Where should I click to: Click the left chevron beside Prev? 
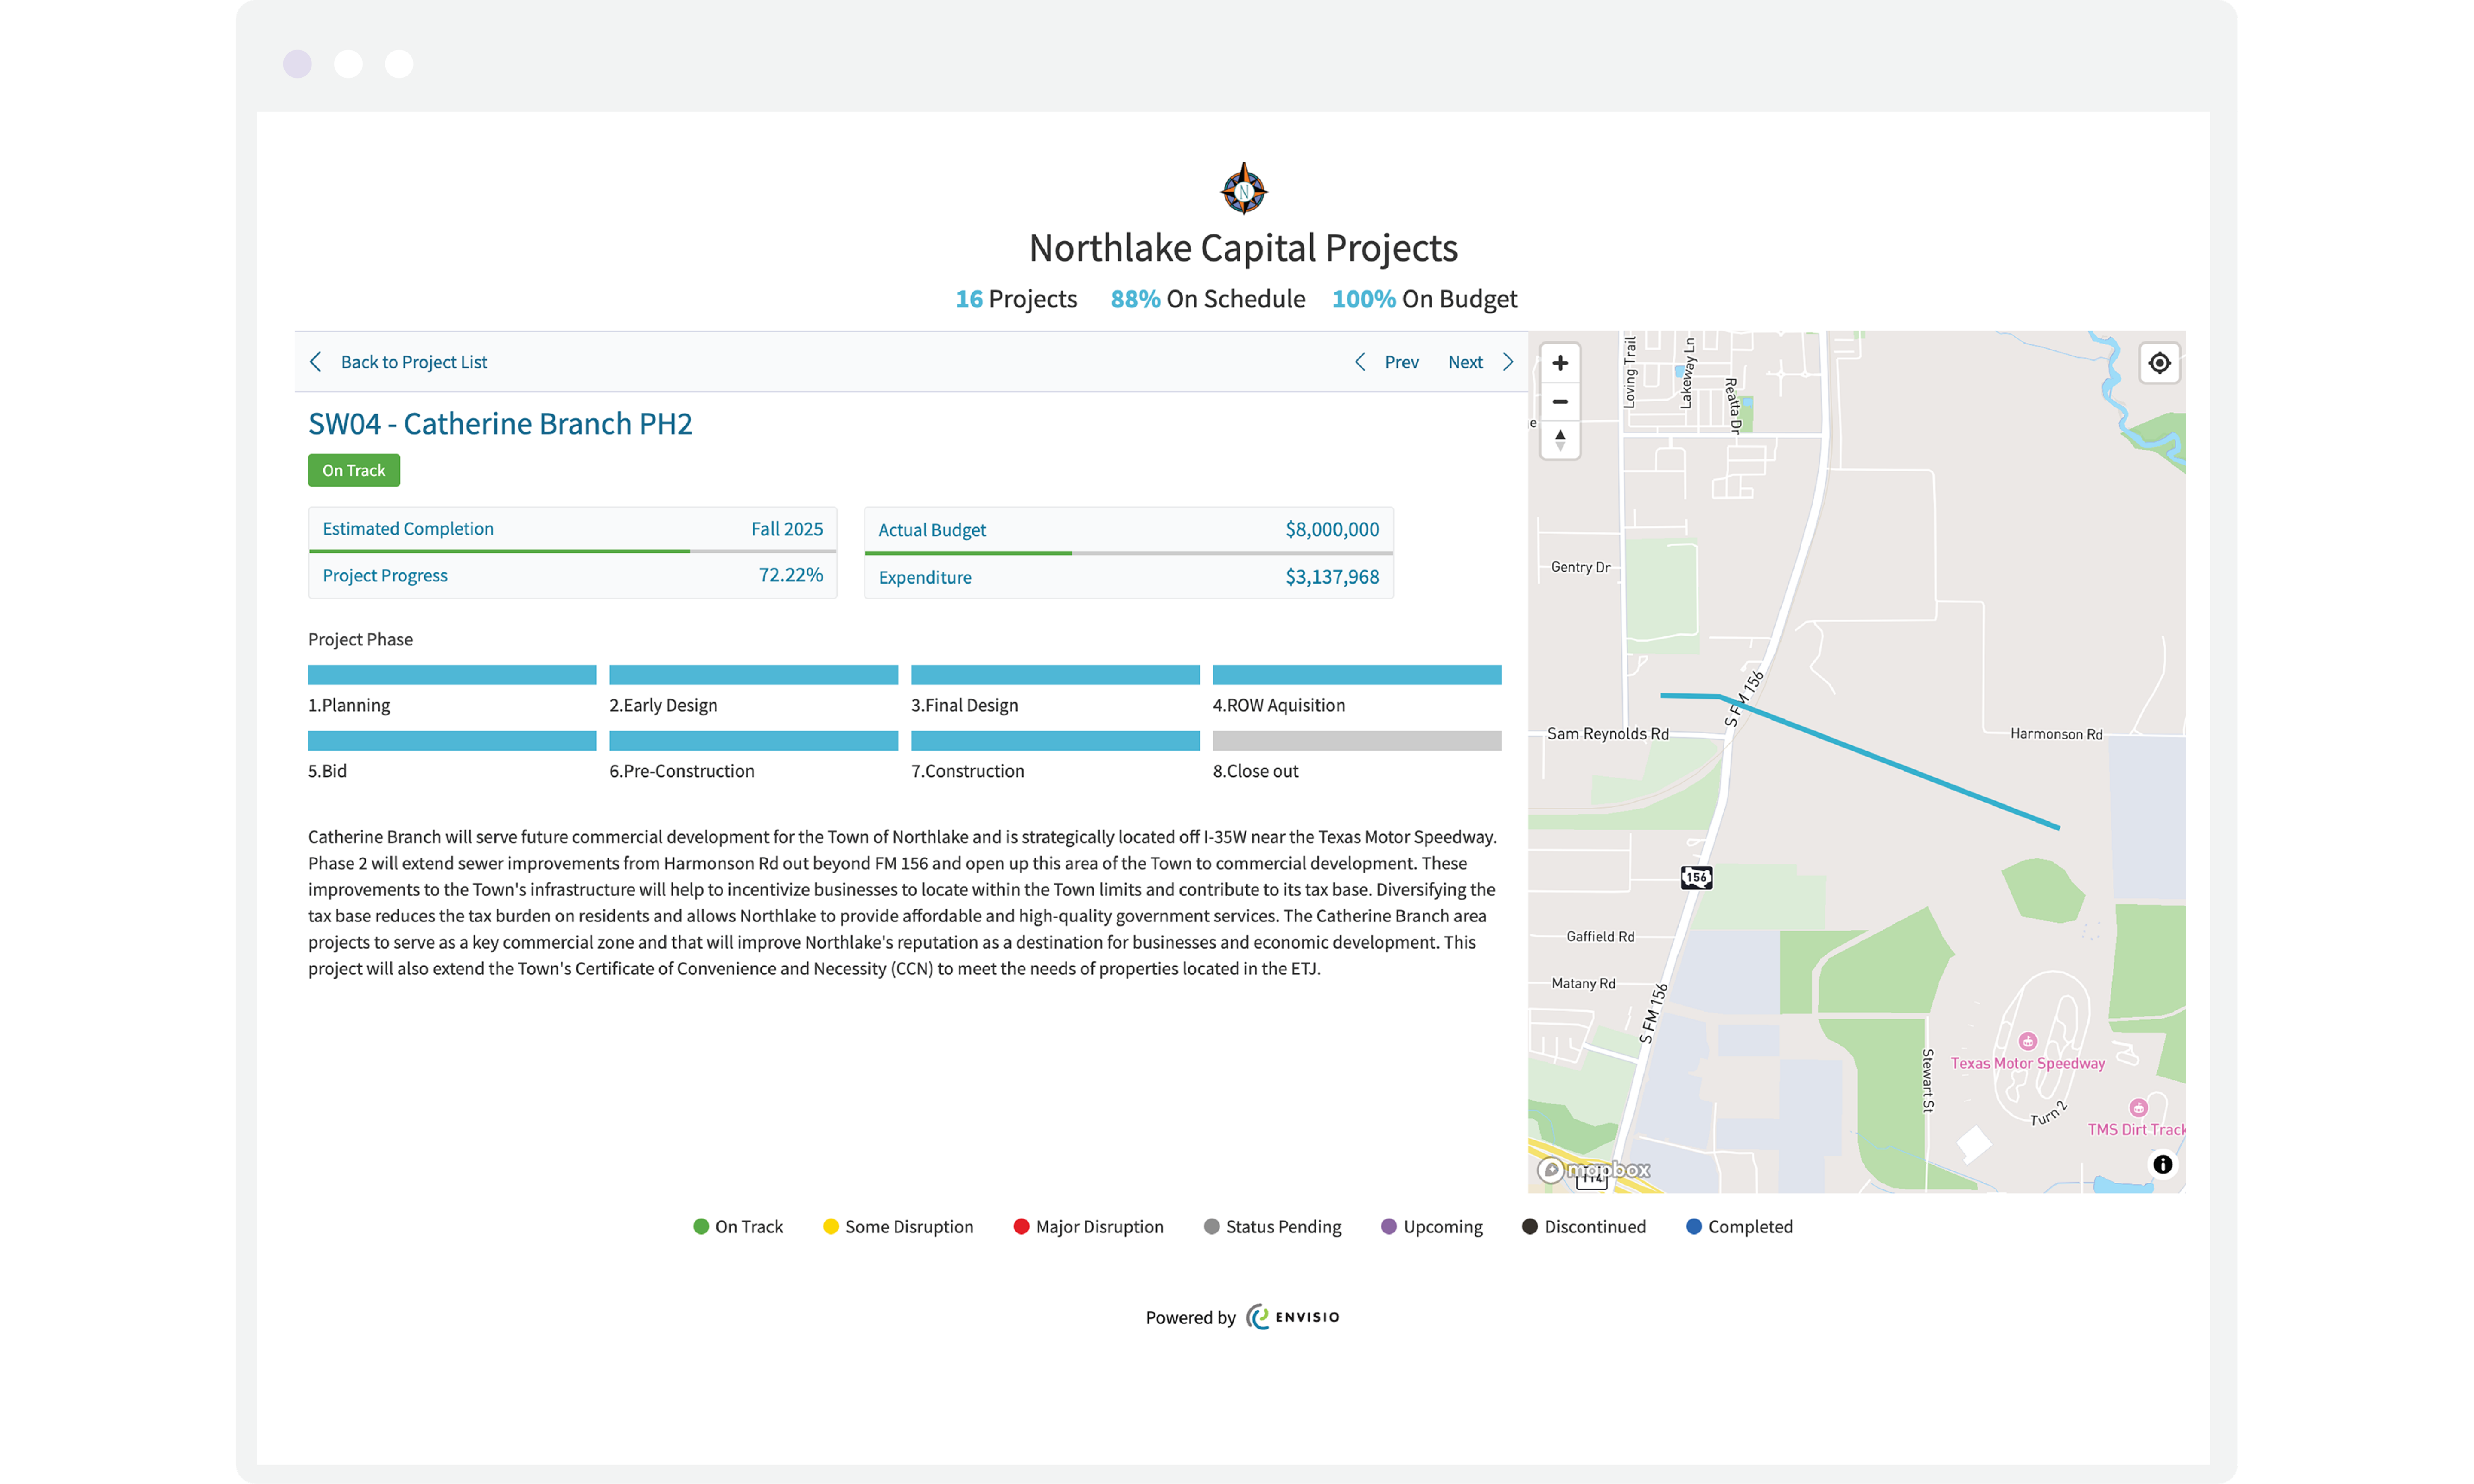coord(1360,362)
